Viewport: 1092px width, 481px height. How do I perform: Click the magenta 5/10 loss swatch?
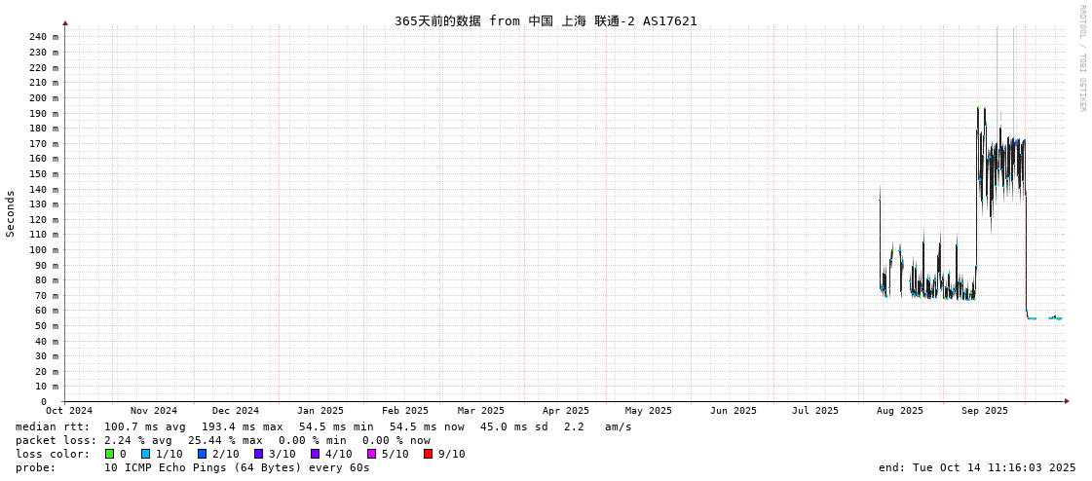click(x=372, y=454)
